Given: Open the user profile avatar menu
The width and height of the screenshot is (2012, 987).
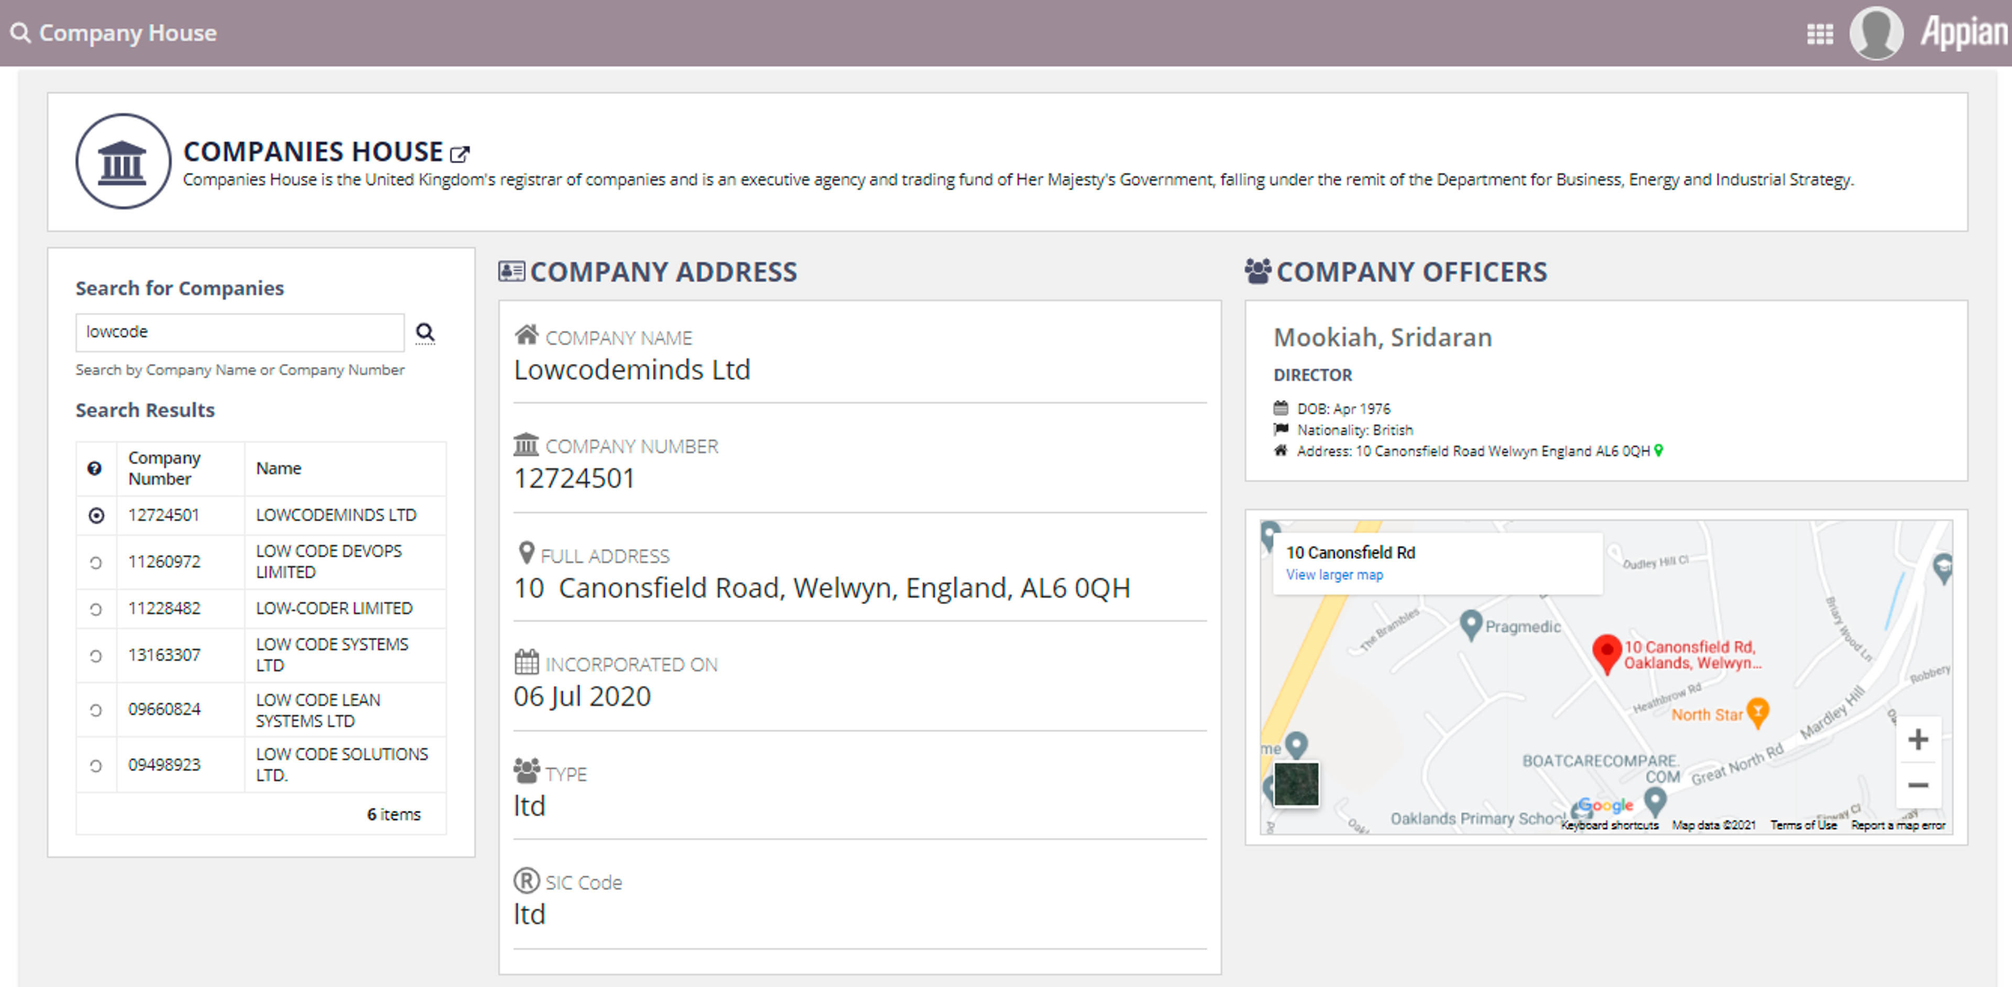Looking at the screenshot, I should (1876, 33).
